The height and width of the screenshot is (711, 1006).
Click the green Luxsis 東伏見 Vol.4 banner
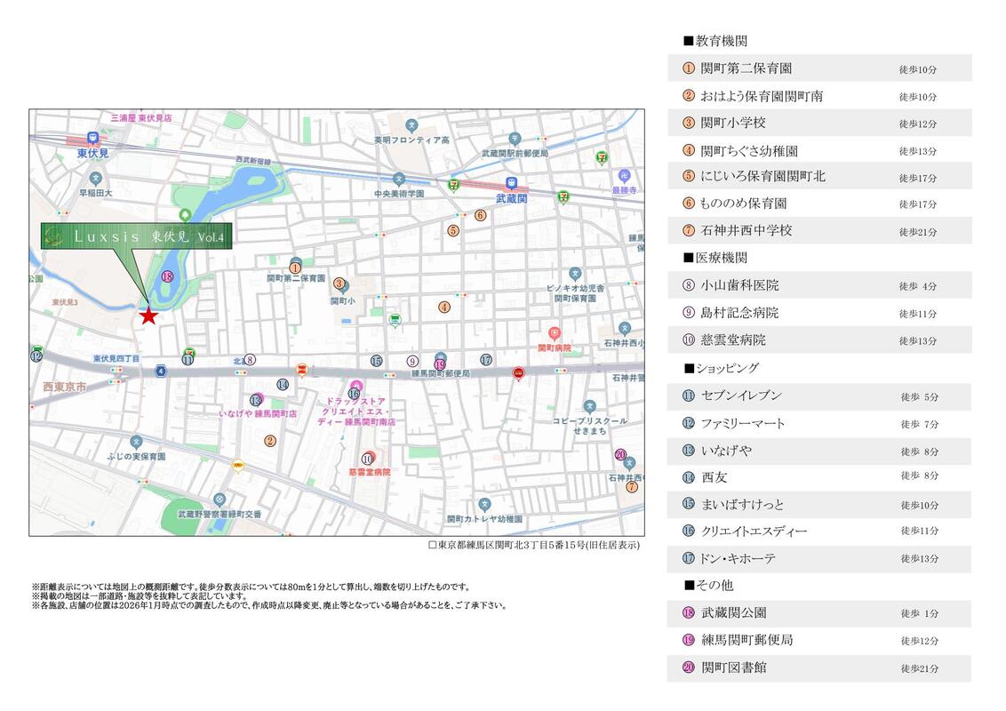[x=136, y=237]
